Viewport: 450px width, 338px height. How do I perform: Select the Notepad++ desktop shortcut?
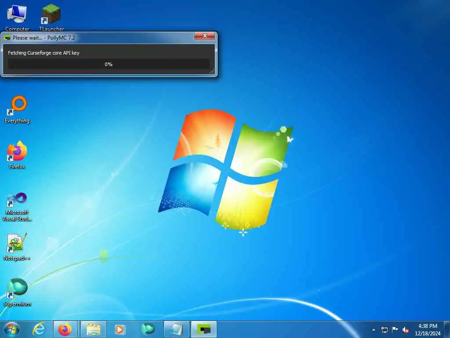pyautogui.click(x=17, y=247)
